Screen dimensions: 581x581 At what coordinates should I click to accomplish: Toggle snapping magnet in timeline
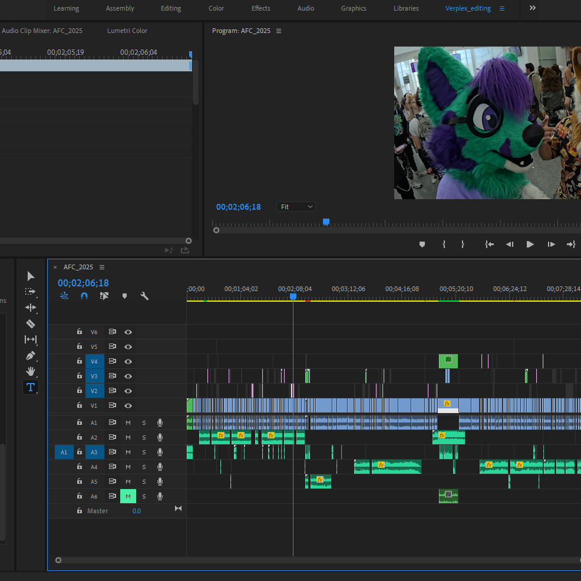(x=84, y=296)
